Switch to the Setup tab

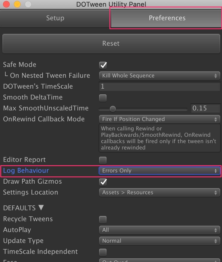[55, 18]
